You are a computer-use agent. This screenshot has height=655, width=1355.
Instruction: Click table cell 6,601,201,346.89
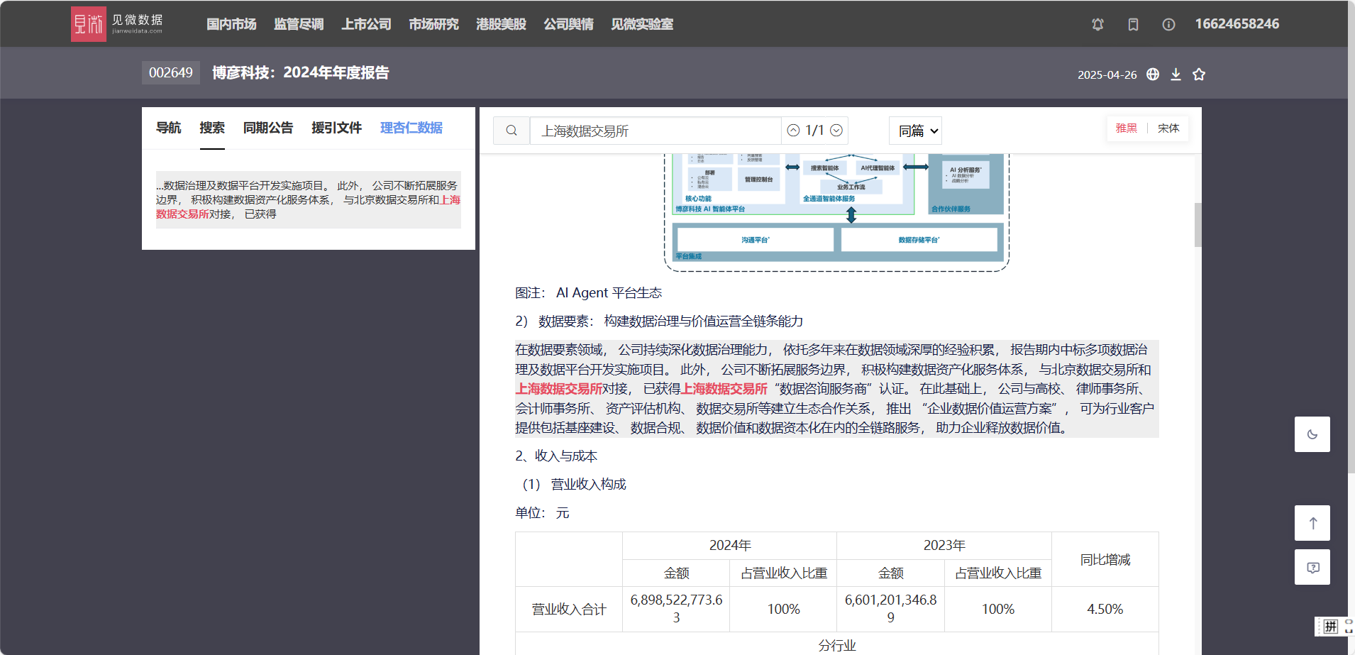[890, 609]
